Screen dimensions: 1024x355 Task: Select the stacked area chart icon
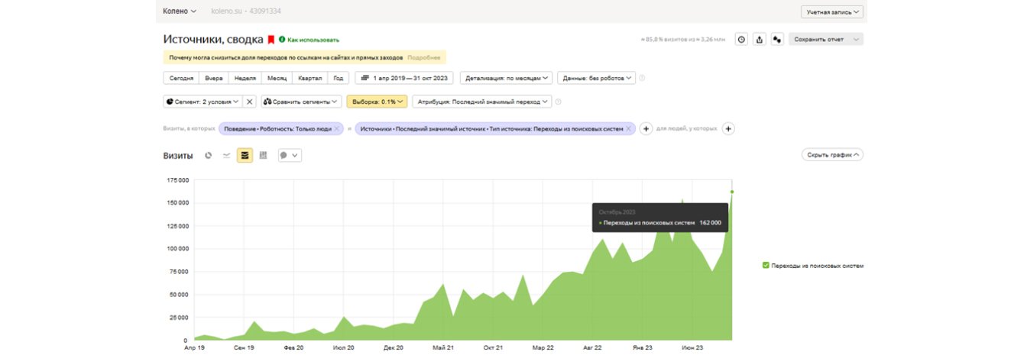pos(245,155)
